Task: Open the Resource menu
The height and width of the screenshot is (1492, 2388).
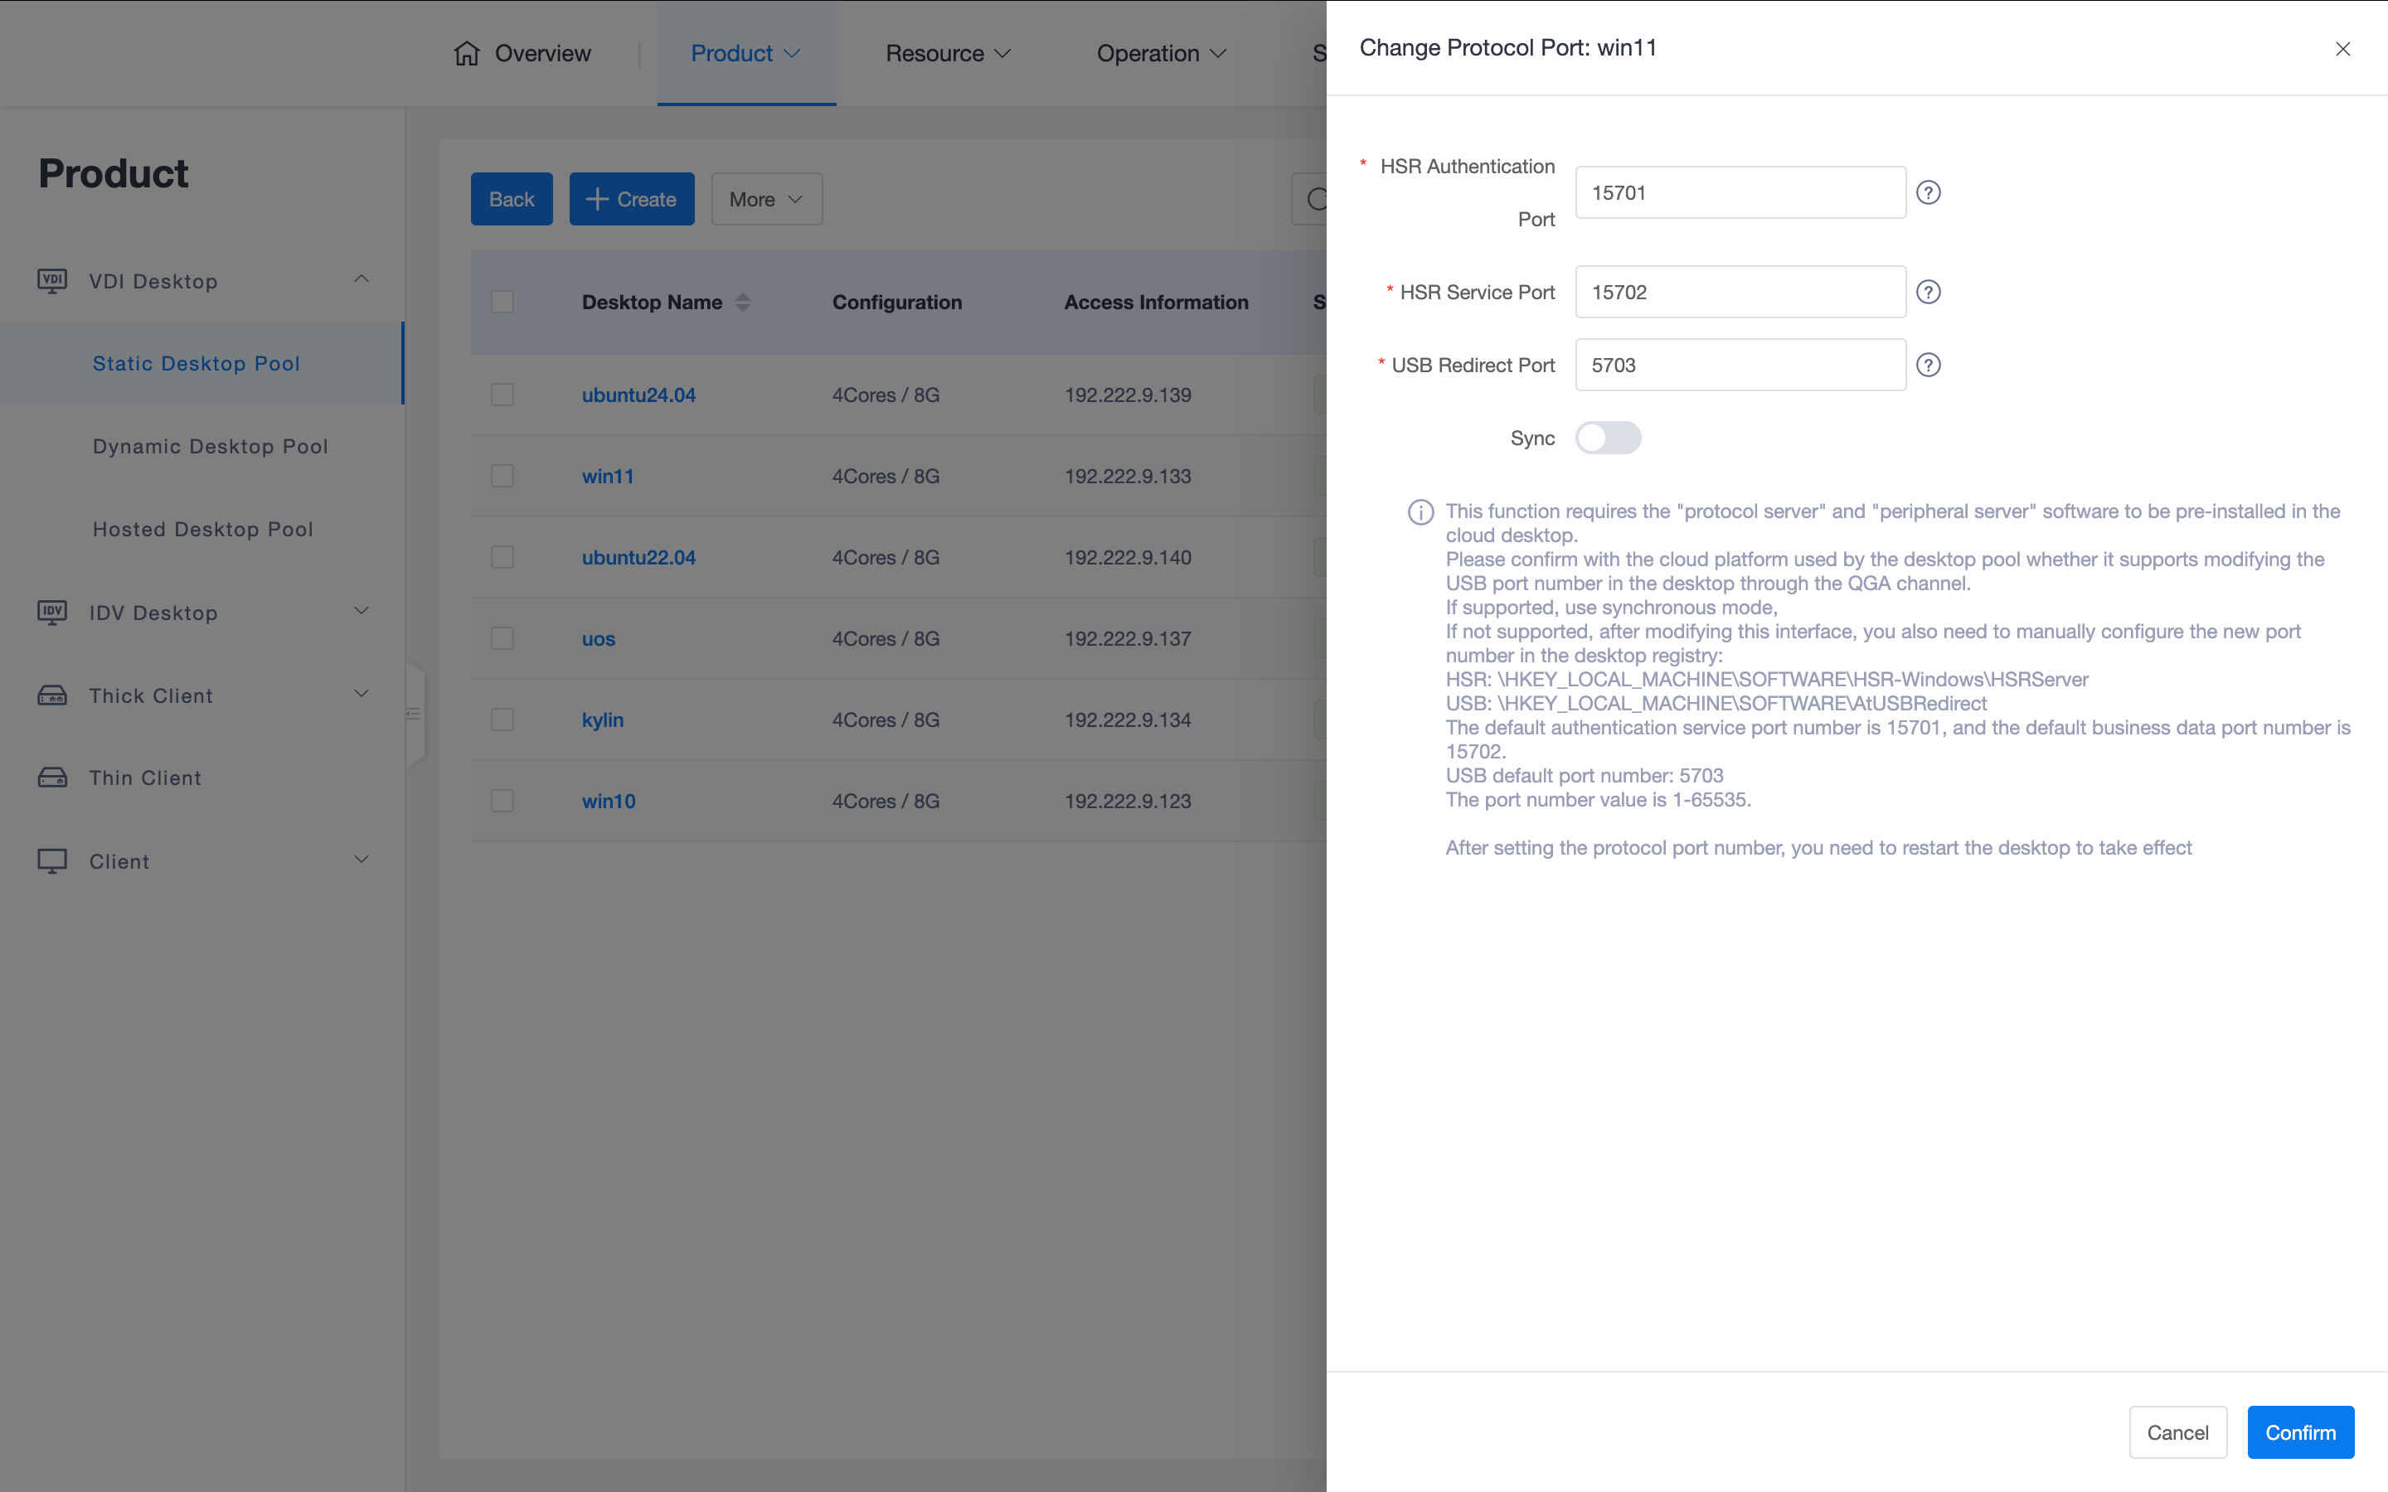Action: click(x=947, y=53)
